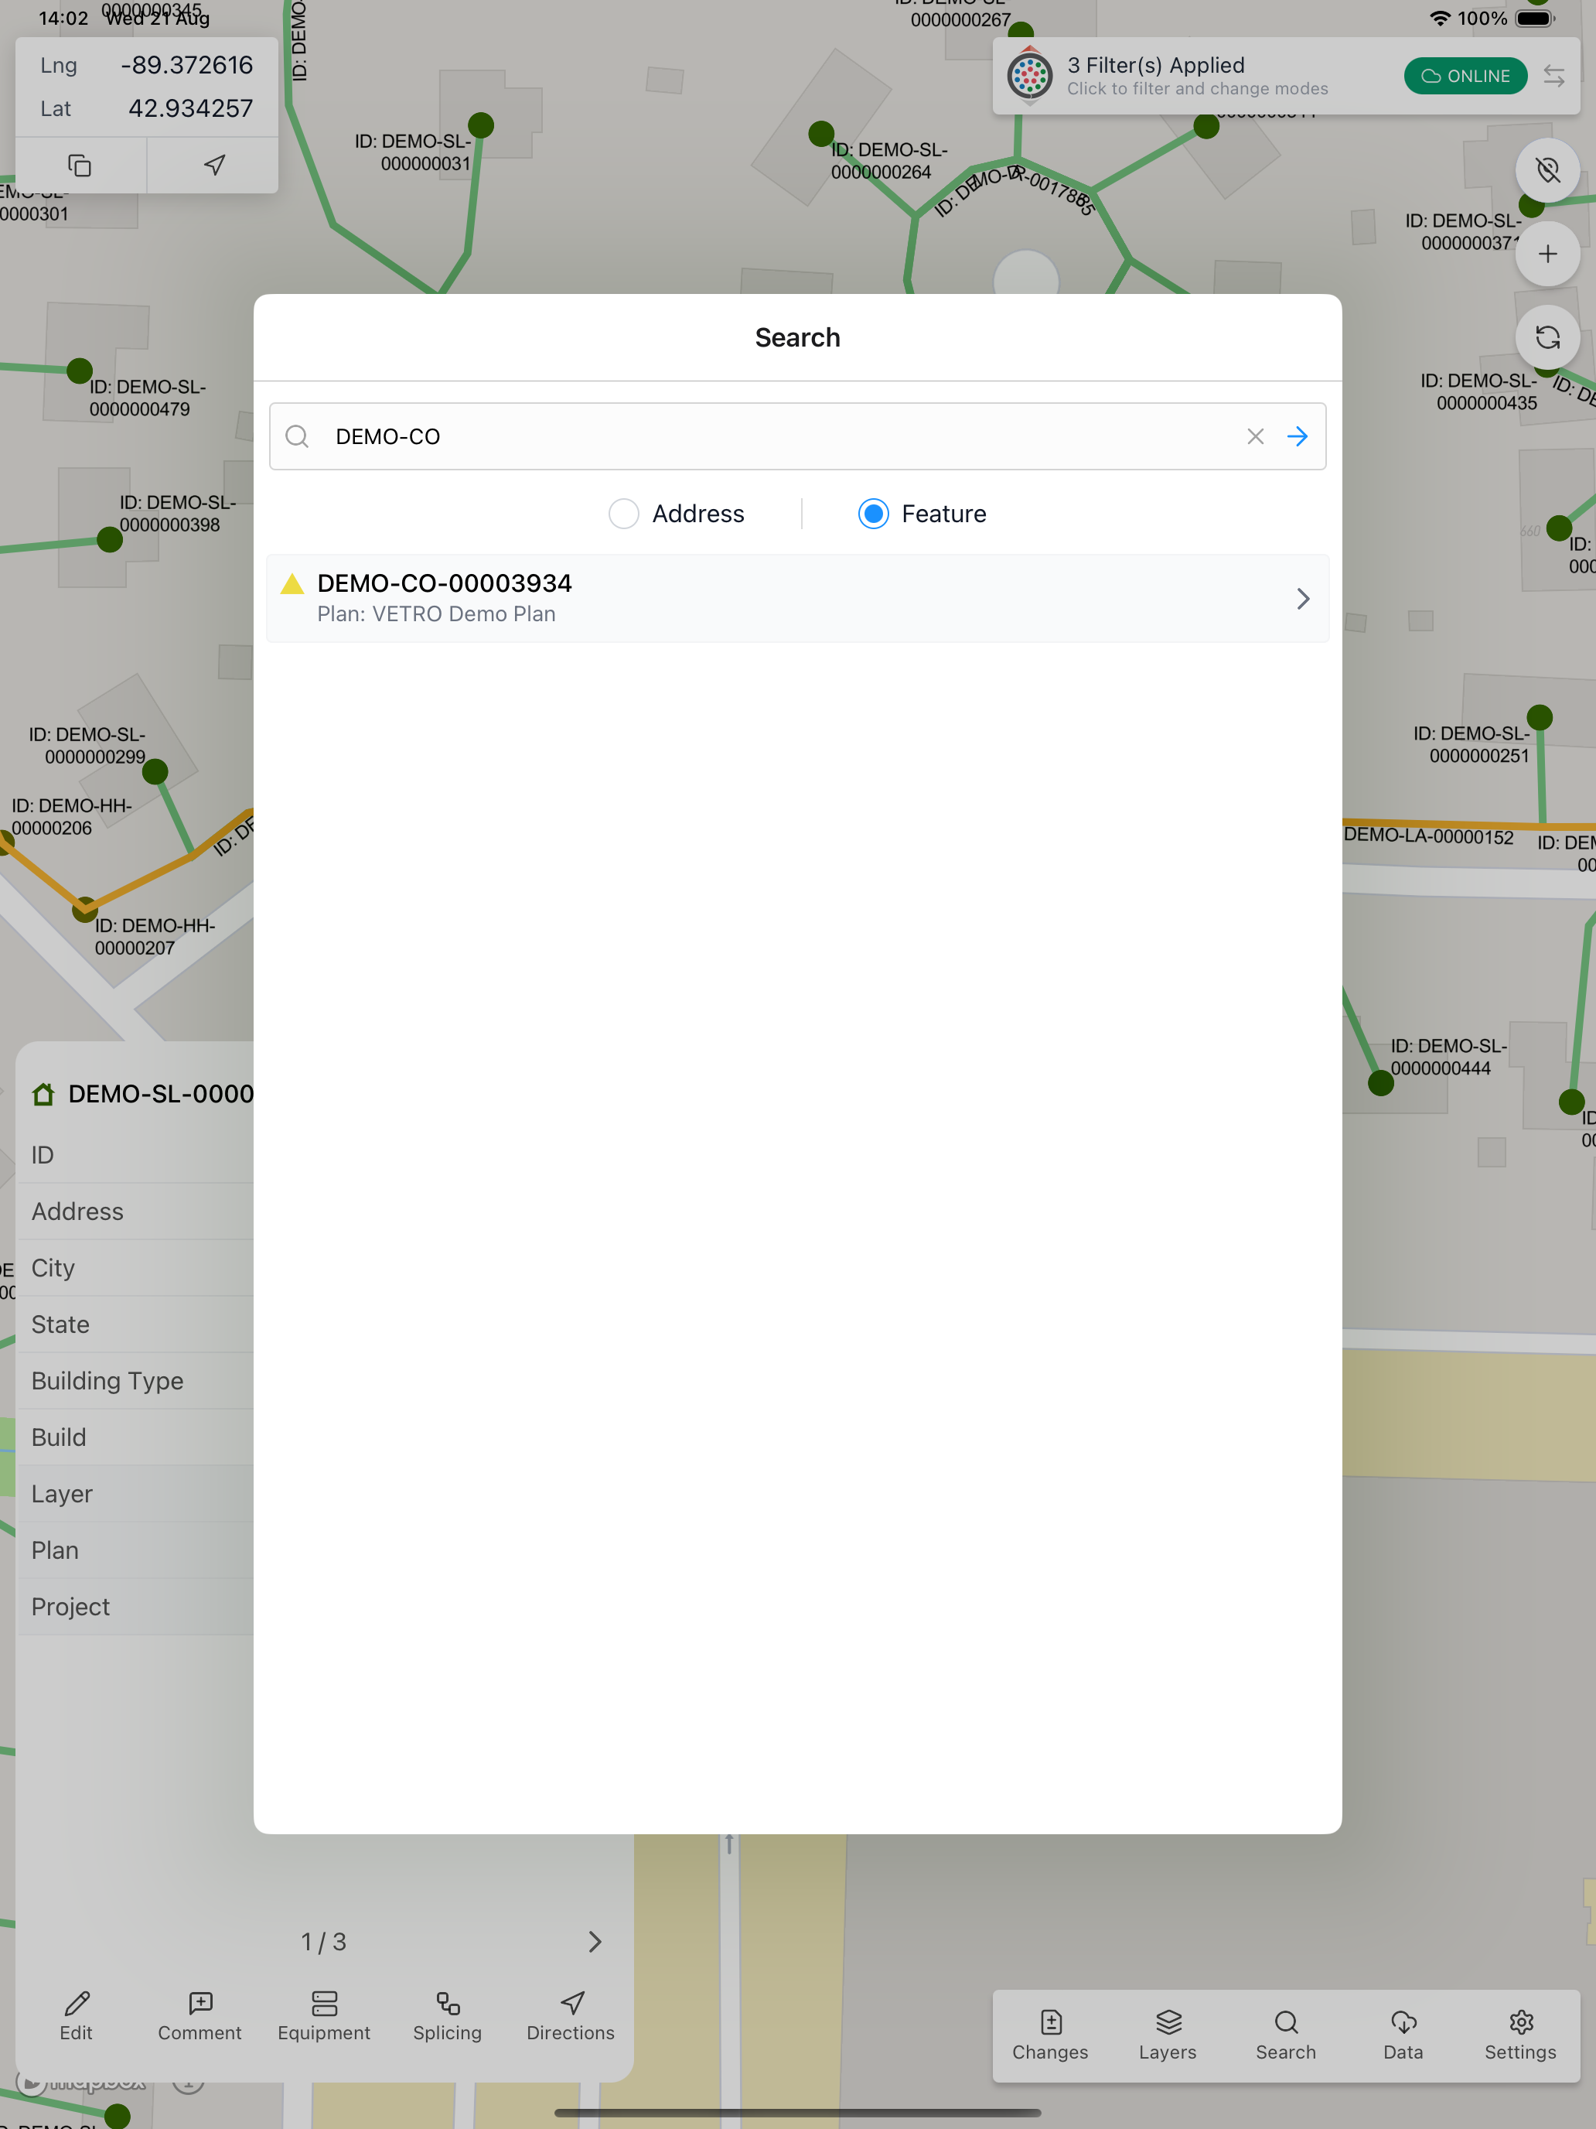Viewport: 1596px width, 2129px height.
Task: Tap the house icon on feature panel
Action: (x=43, y=1095)
